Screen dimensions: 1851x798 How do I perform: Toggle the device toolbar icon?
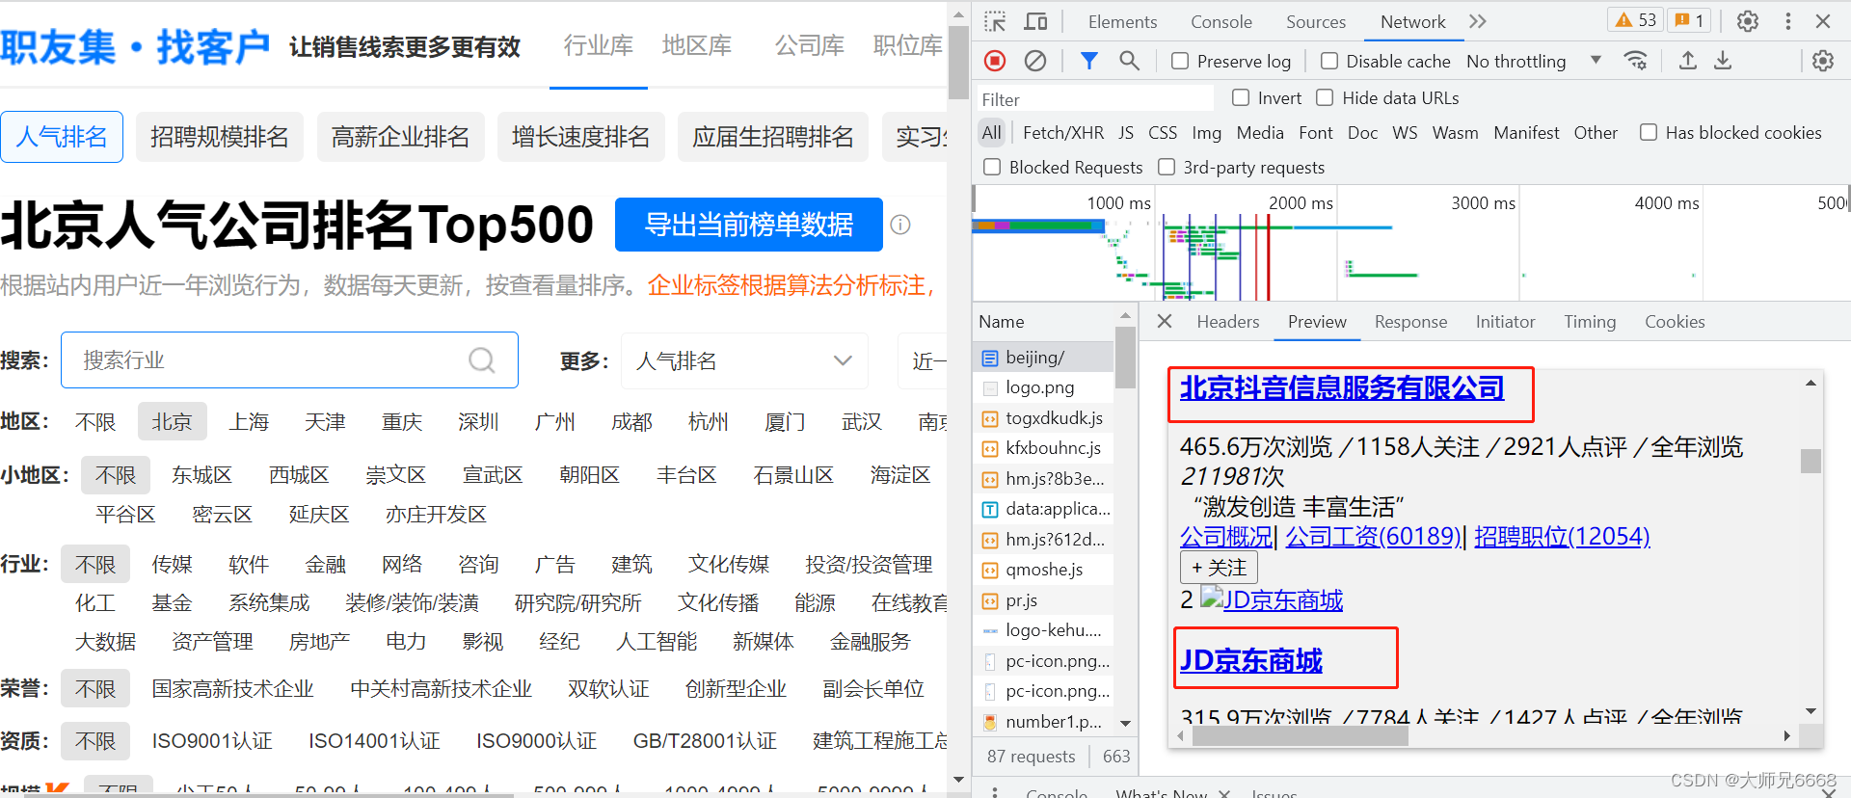coord(1035,21)
